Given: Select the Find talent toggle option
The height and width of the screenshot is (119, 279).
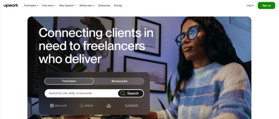Looking at the screenshot, I should (69, 81).
